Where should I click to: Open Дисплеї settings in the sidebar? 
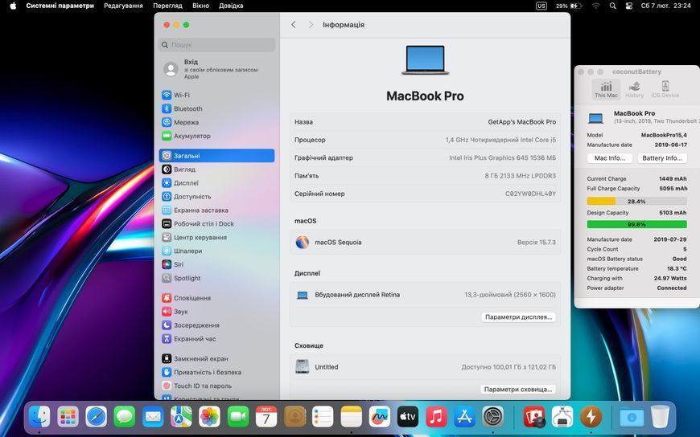pyautogui.click(x=217, y=183)
